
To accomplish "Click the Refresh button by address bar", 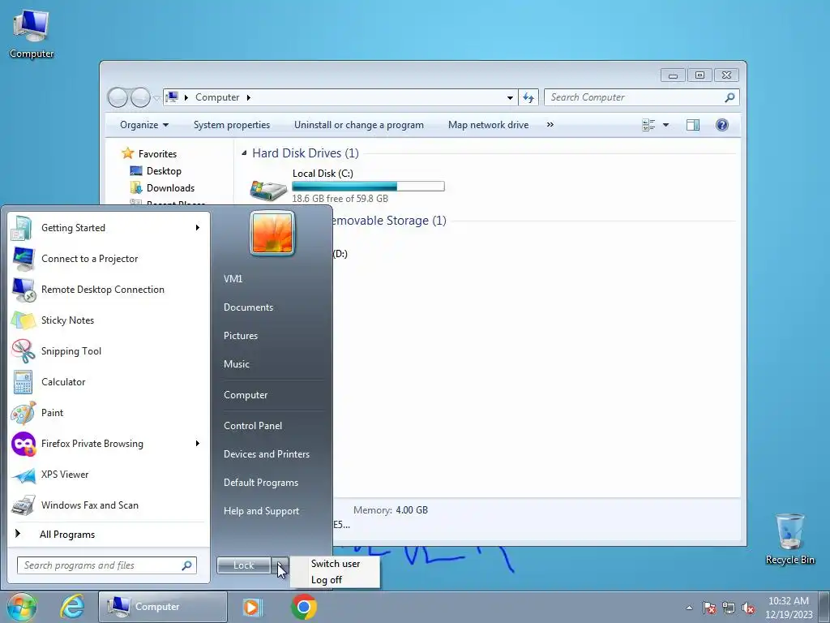I will click(528, 97).
